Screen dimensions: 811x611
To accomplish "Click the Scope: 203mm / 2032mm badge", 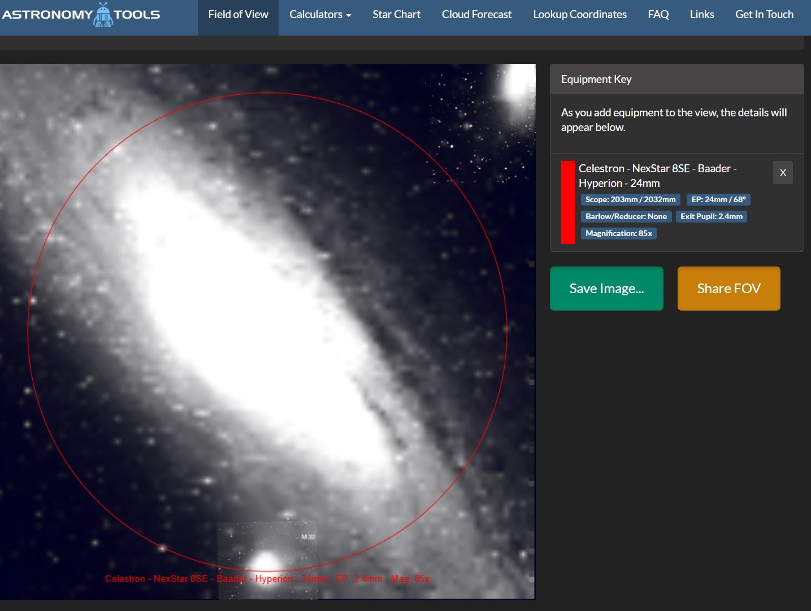I will [x=631, y=199].
